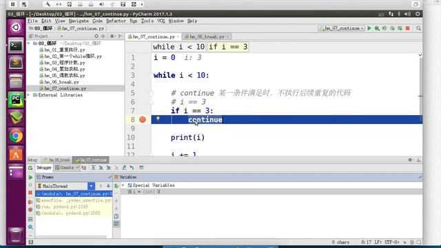Click breadcrumb 'while i < 10'
The image size is (441, 248).
(178, 47)
